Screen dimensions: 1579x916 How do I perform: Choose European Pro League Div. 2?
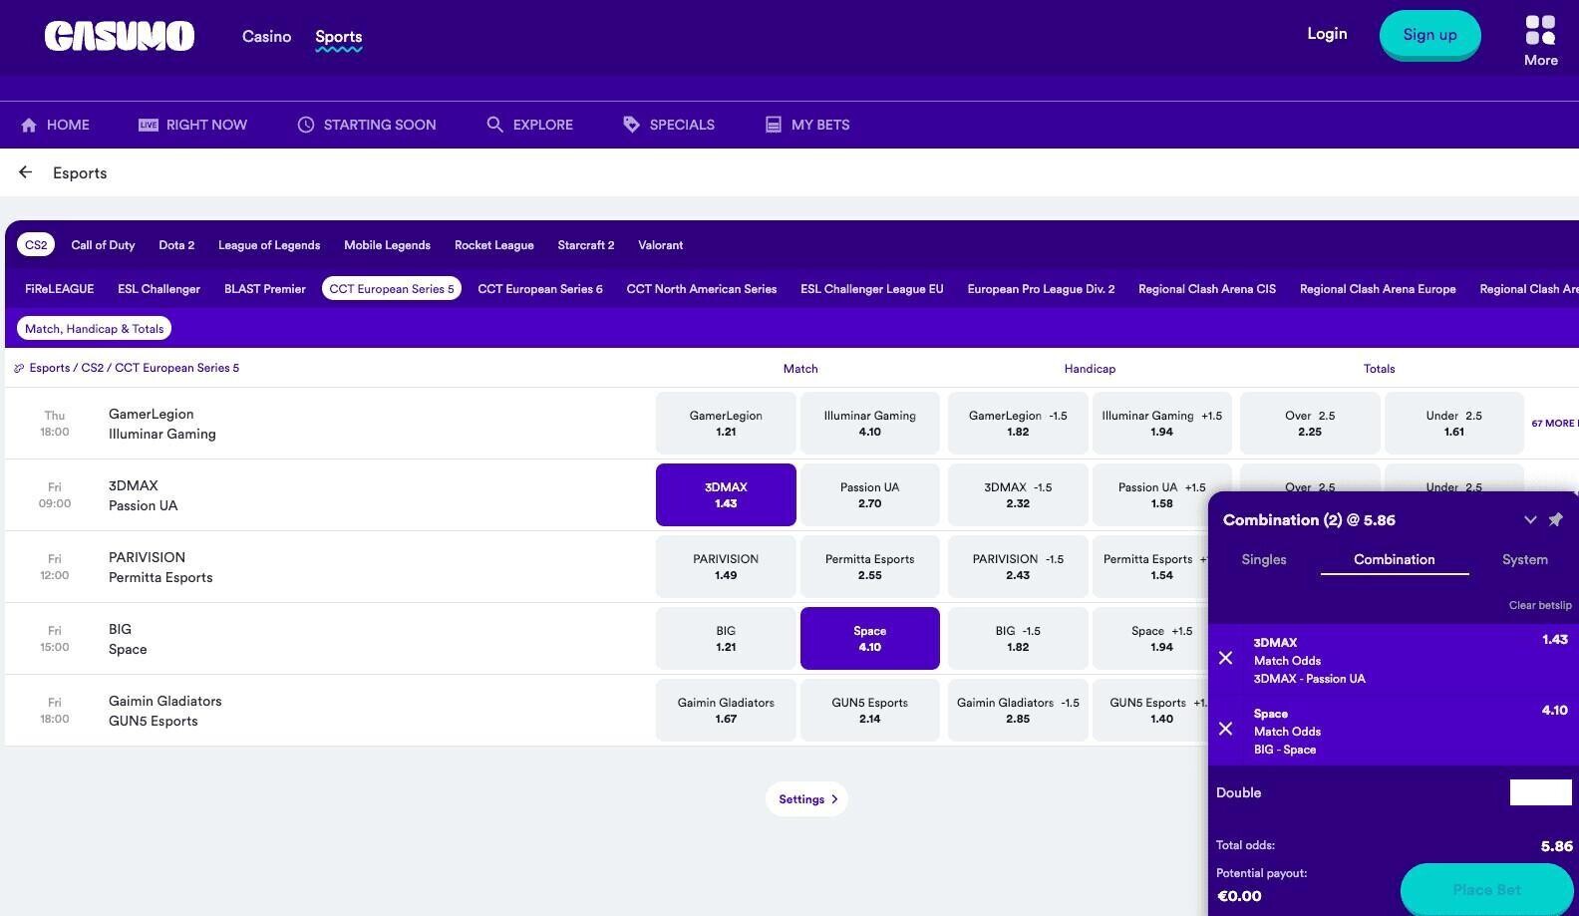[x=1041, y=289]
